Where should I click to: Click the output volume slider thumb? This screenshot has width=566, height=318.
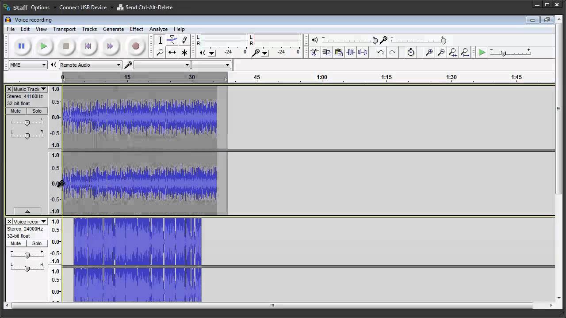coord(375,41)
